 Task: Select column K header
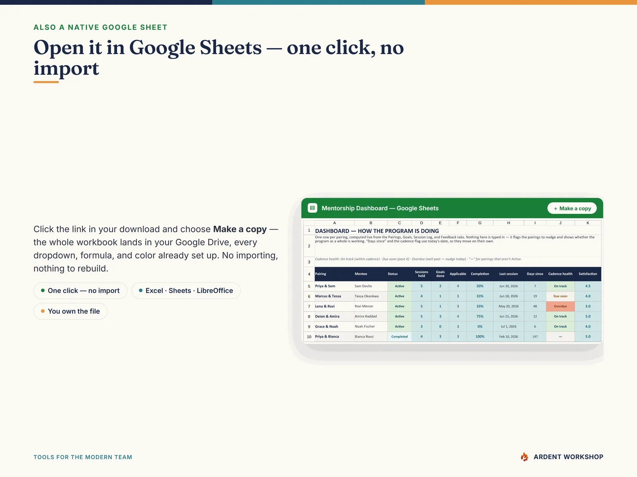pos(588,223)
